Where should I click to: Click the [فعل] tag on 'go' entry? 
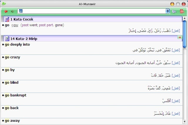pos(176,31)
